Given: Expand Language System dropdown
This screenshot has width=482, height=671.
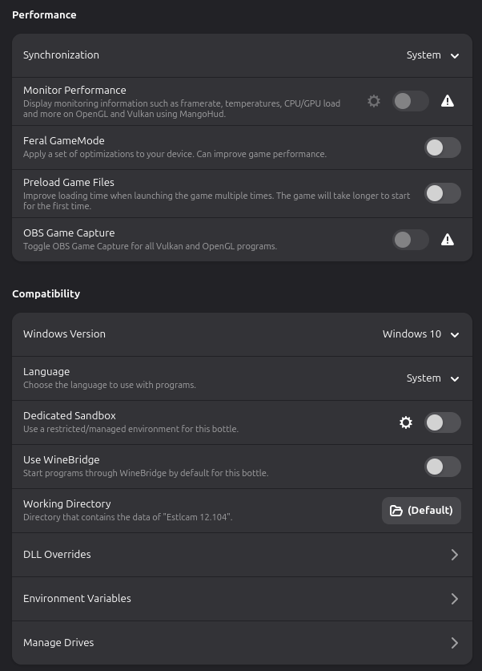Looking at the screenshot, I should (432, 378).
